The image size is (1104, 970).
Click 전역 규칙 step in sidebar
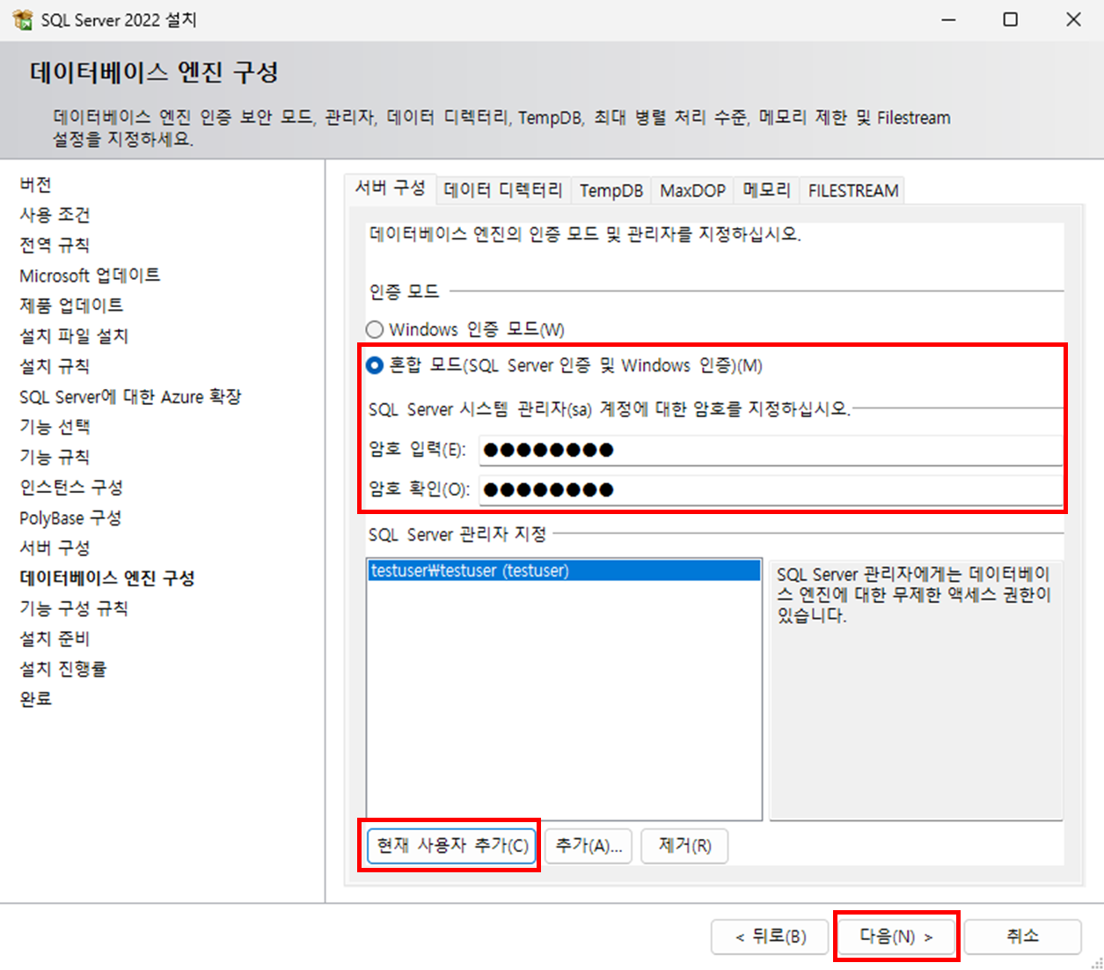(x=55, y=245)
